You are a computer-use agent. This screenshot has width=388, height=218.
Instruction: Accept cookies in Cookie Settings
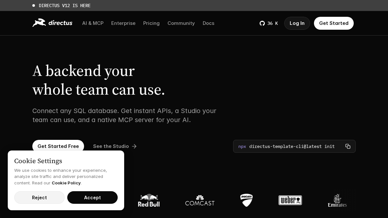point(92,198)
